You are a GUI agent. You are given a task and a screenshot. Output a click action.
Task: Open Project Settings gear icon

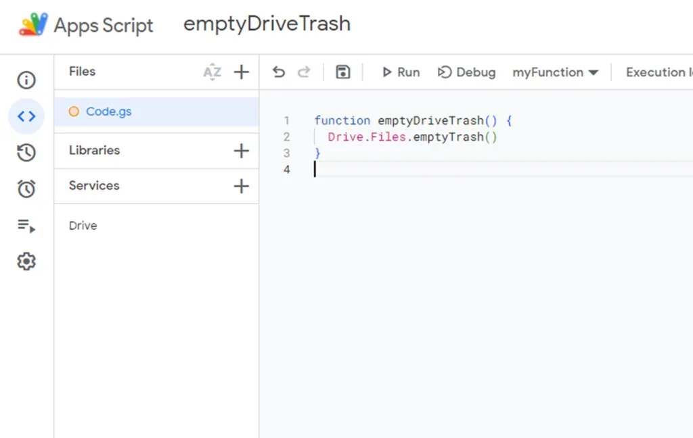pyautogui.click(x=26, y=262)
